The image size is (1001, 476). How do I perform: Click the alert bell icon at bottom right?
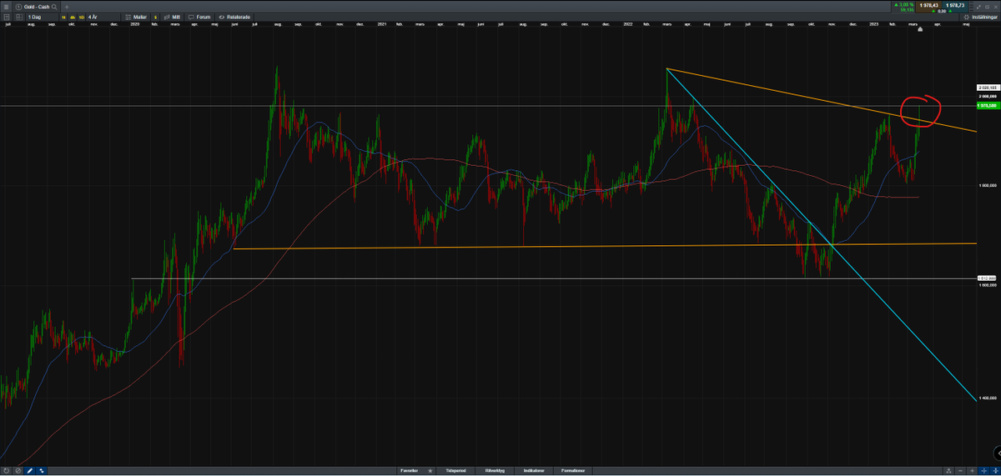click(948, 471)
